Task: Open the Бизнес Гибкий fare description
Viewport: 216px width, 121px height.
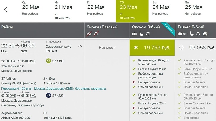Action: 191,27
